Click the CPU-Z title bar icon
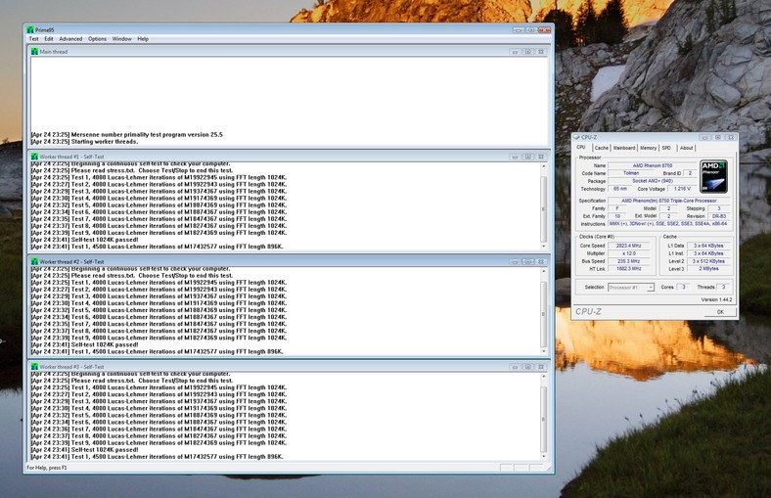Screen dimensions: 771x498 tap(577, 137)
